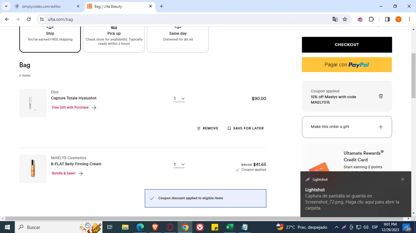This screenshot has width=416, height=233.
Task: Choose the Ship delivery option
Action: (x=50, y=39)
